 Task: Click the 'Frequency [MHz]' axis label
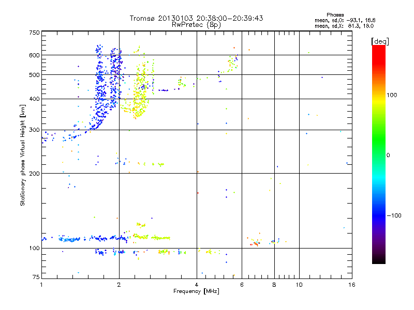[x=196, y=291]
